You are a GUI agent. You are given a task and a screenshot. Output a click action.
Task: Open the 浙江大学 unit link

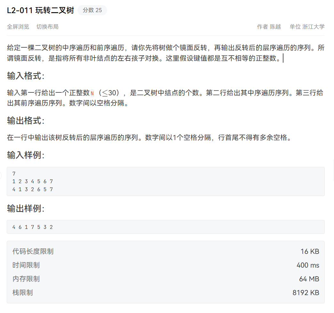313,27
